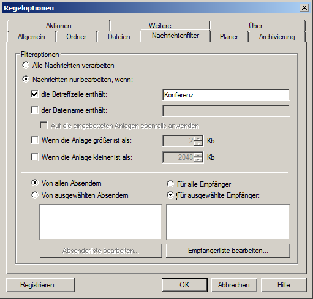The image size is (313, 299).
Task: Confirm with the OK button
Action: (184, 285)
